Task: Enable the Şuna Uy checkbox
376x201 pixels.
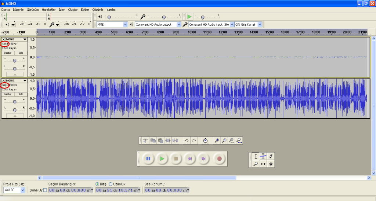Action: click(x=45, y=190)
